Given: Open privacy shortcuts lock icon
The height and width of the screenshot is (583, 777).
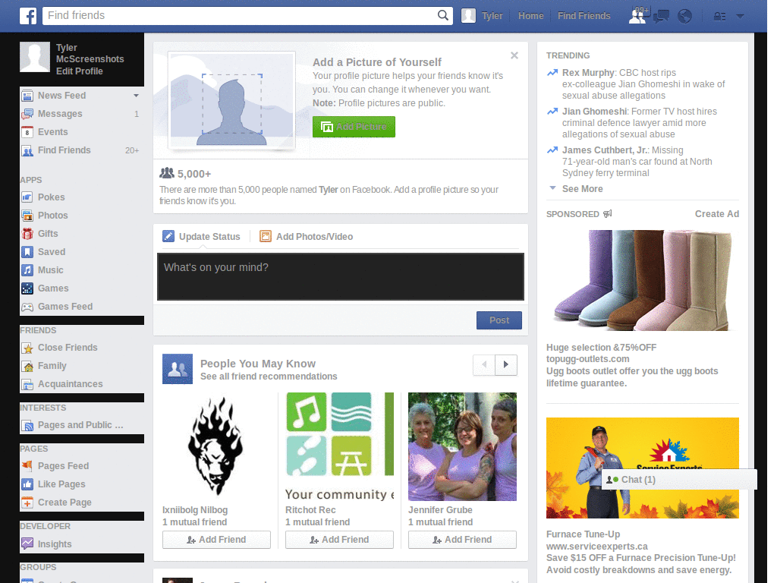Looking at the screenshot, I should click(719, 17).
